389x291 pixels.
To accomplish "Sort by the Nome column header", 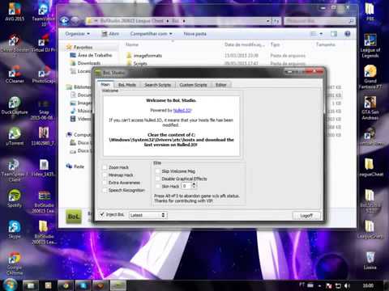I will click(132, 44).
